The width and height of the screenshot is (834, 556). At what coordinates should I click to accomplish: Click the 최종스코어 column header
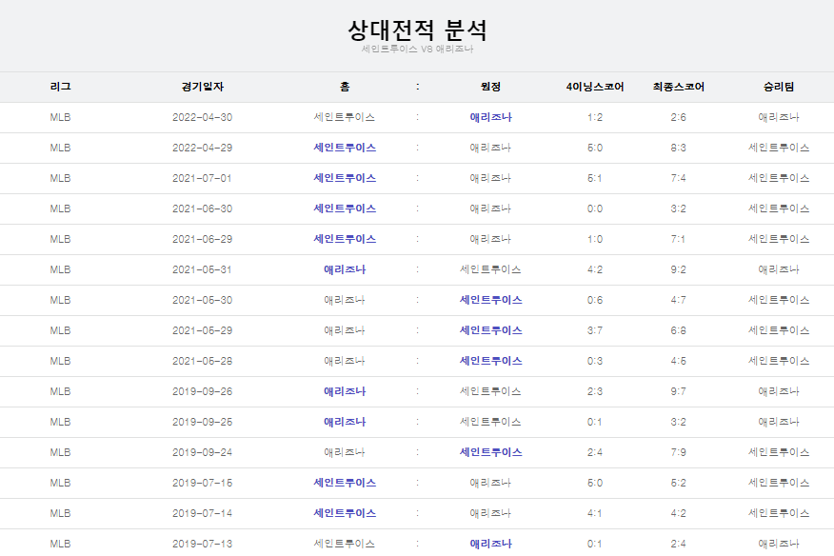click(x=678, y=87)
